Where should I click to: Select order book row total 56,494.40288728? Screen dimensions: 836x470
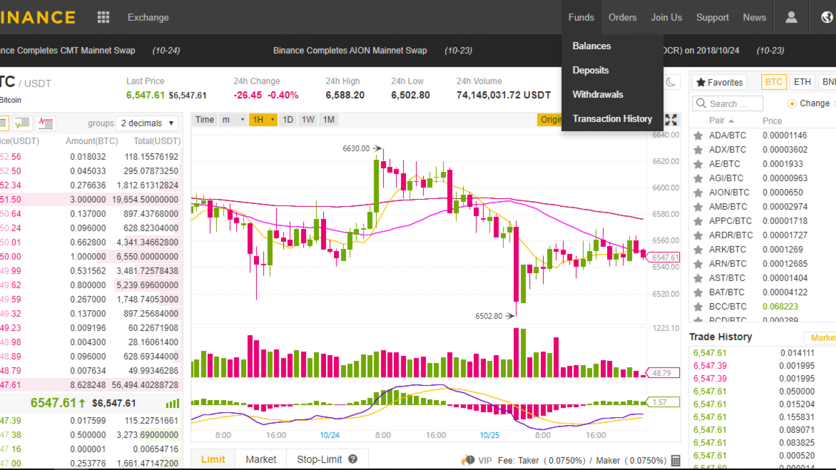tap(91, 385)
